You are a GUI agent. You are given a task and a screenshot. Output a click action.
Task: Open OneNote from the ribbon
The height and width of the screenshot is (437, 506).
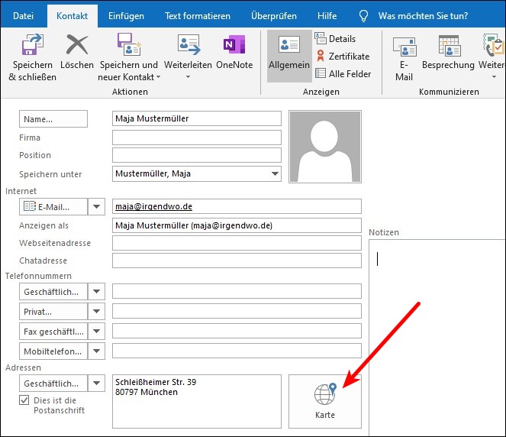click(x=234, y=47)
